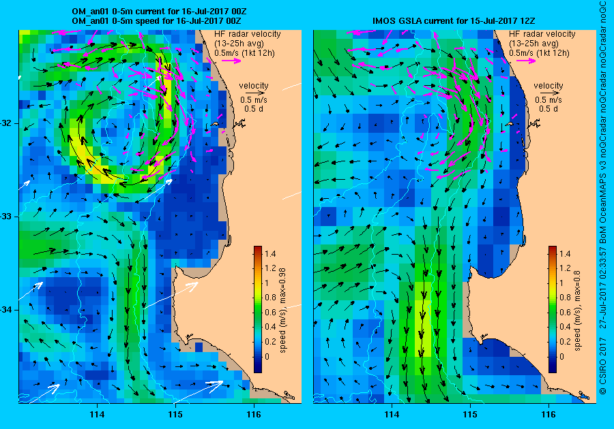Click the -34 latitude axis label
Image resolution: width=614 pixels, height=429 pixels.
pos(7,310)
